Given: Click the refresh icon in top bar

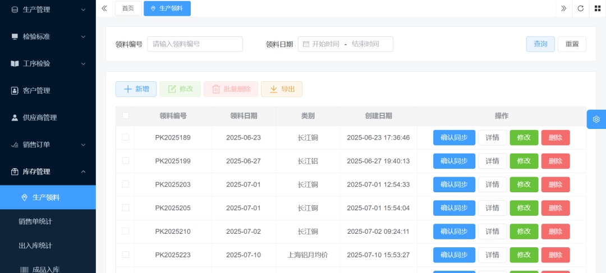Looking at the screenshot, I should 581,8.
